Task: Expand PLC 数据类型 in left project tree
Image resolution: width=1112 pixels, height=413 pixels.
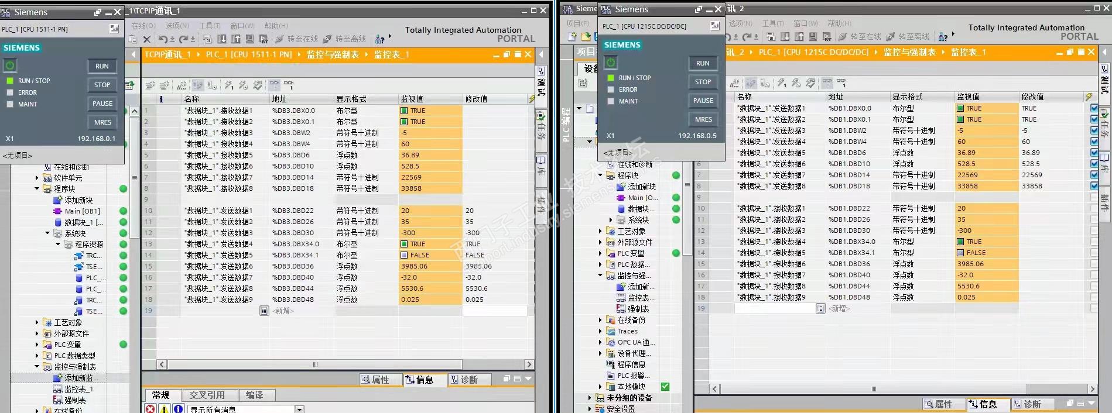Action: pos(37,356)
